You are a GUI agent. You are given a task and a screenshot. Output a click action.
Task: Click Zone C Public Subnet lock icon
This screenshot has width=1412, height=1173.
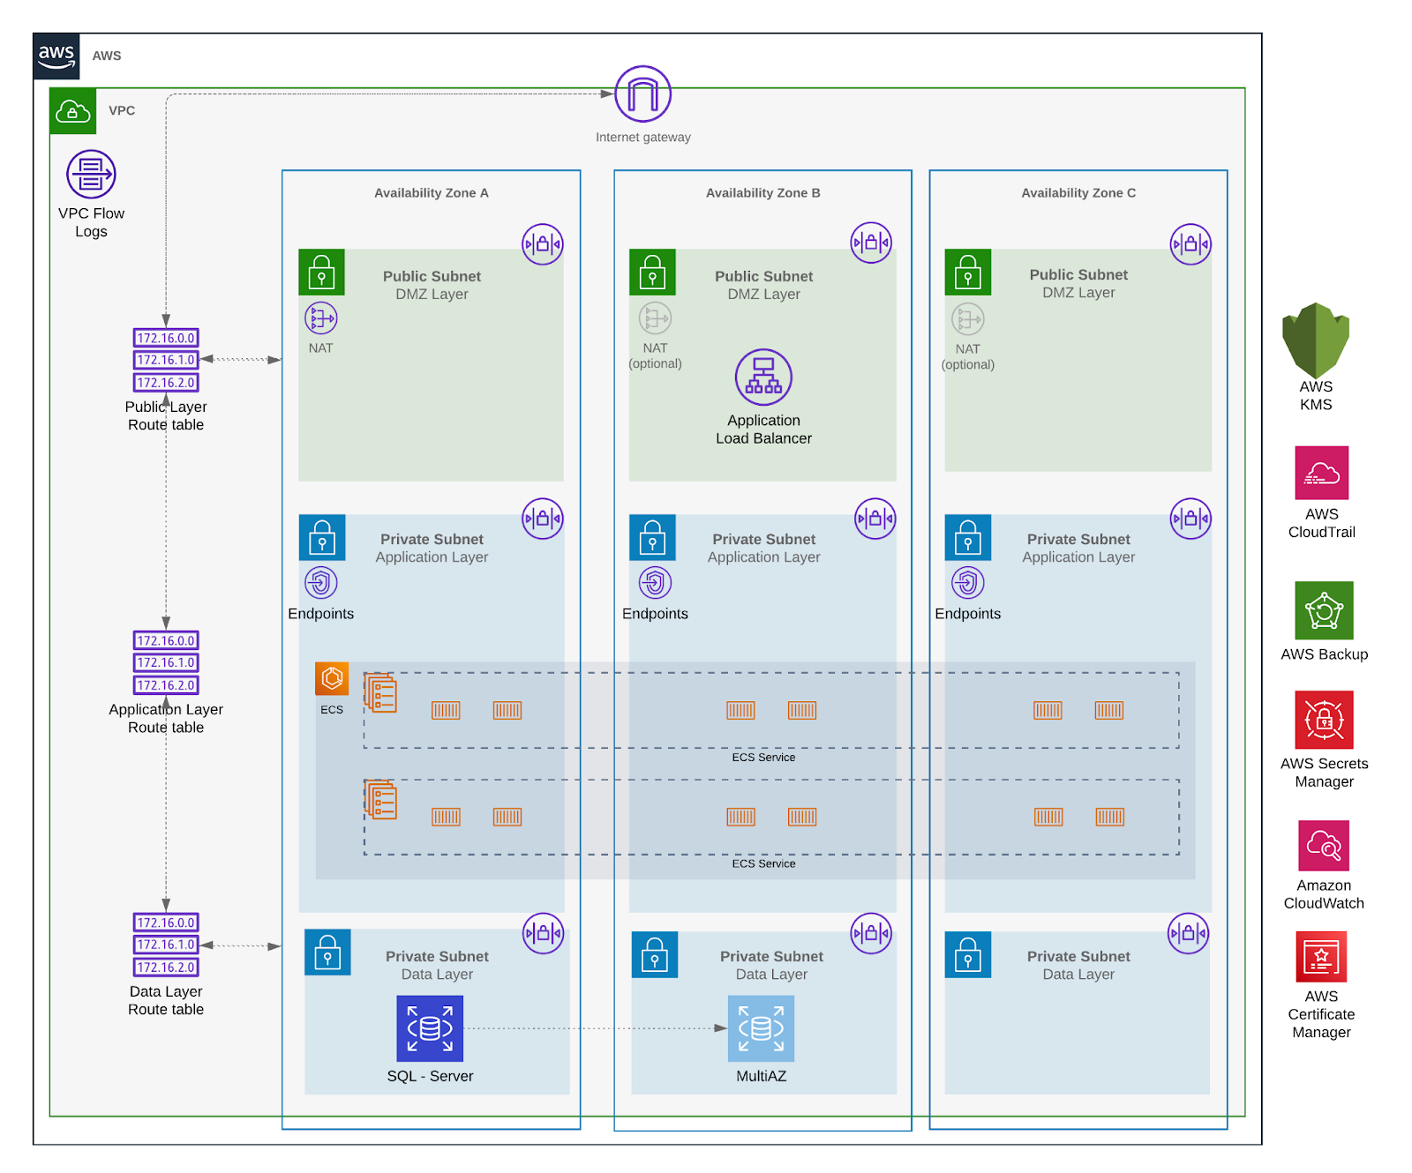coord(968,273)
